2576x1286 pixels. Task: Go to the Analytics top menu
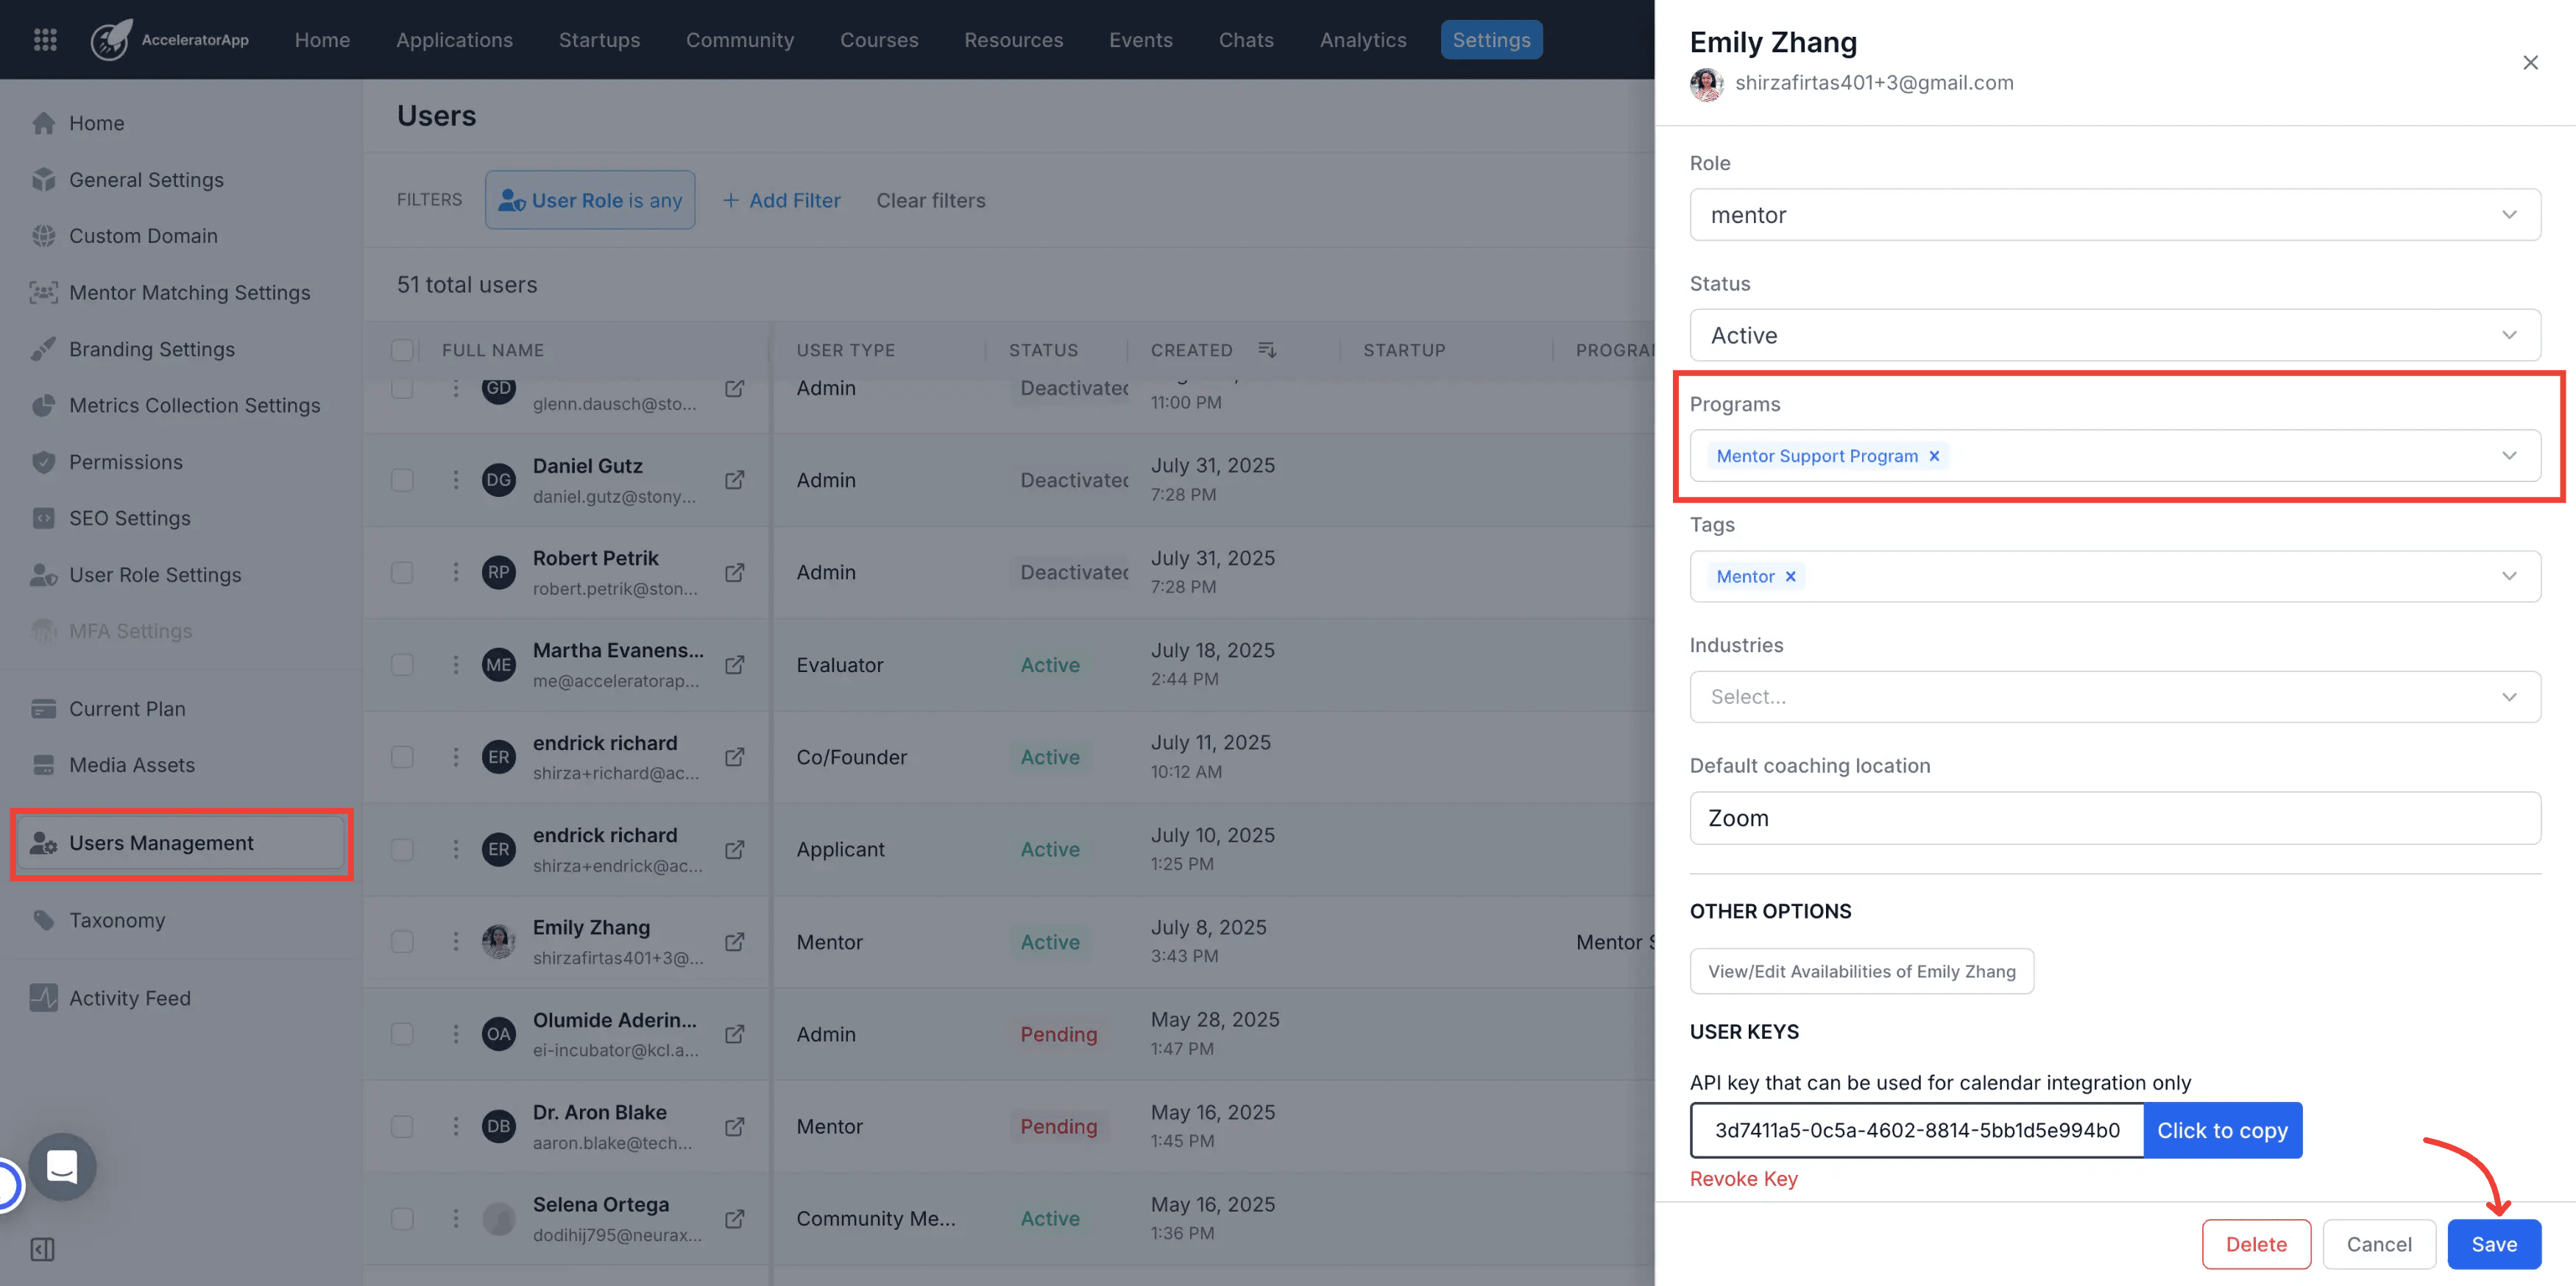[1363, 40]
